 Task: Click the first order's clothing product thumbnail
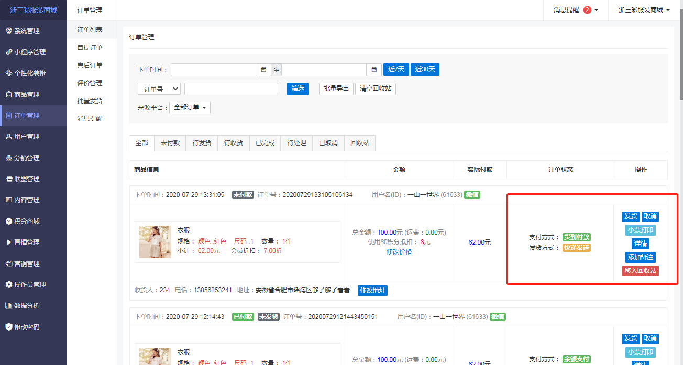coord(155,242)
